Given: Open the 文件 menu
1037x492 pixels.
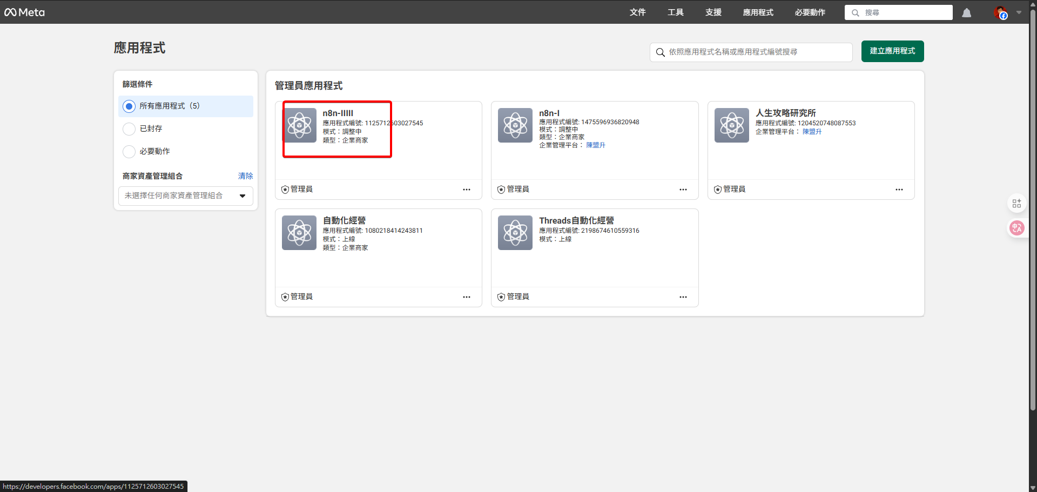Looking at the screenshot, I should coord(637,12).
